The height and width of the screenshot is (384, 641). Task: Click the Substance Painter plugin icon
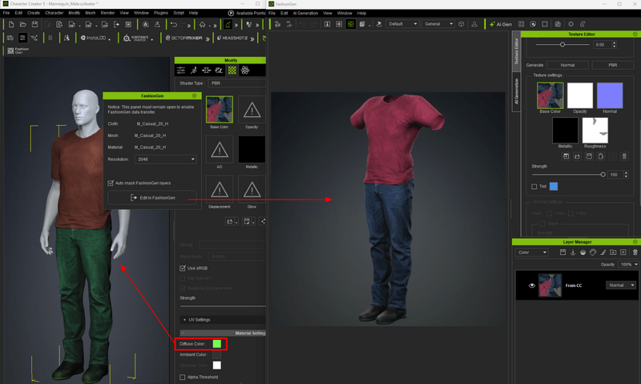click(x=135, y=38)
